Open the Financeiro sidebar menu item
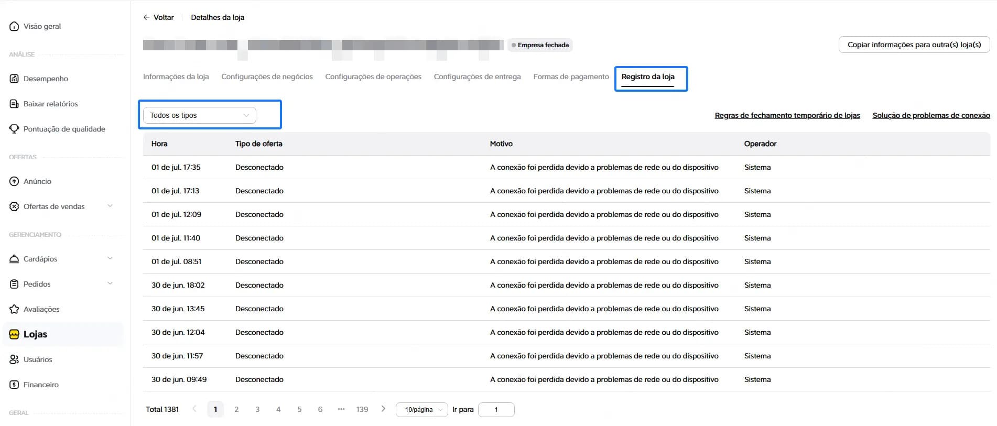The width and height of the screenshot is (997, 426). [63, 385]
